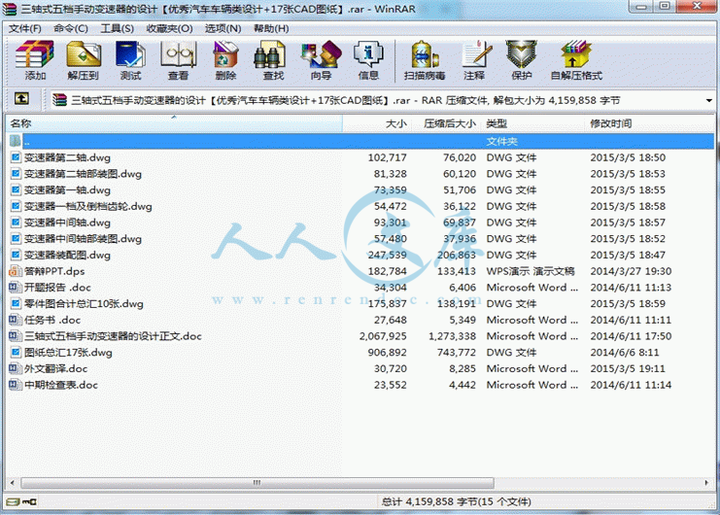Click the key icon in status bar
Image resolution: width=720 pixels, height=515 pixels.
coord(29,501)
